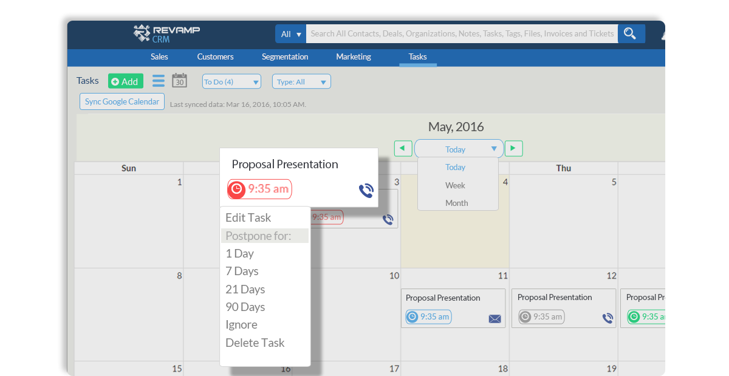The width and height of the screenshot is (729, 376).
Task: Select day 18 calendar cell
Action: (x=455, y=368)
